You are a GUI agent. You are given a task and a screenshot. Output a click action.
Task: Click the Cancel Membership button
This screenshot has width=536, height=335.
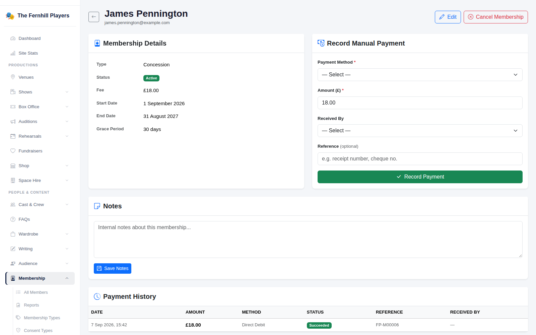pos(496,17)
